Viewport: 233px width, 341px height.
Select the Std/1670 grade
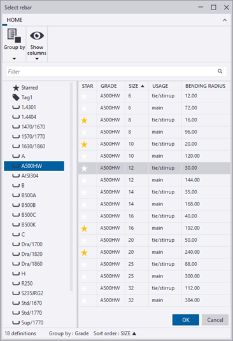point(27,303)
